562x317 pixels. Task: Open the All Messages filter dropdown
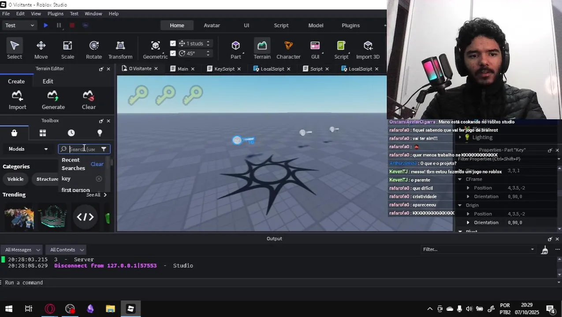pos(21,250)
